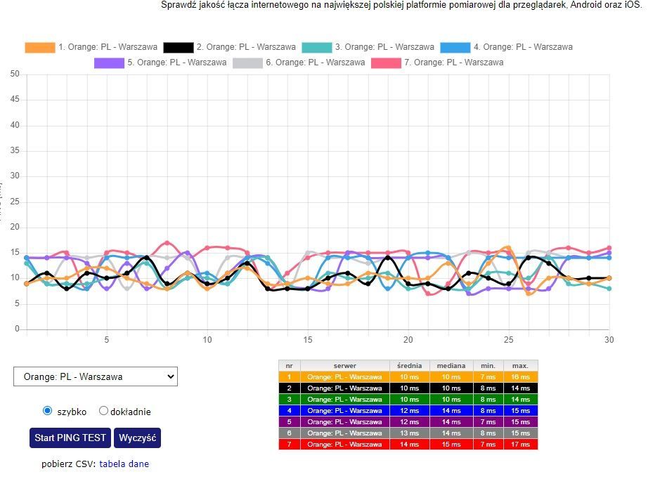
Task: Hide series 6 via gray legend swatch
Action: [247, 63]
